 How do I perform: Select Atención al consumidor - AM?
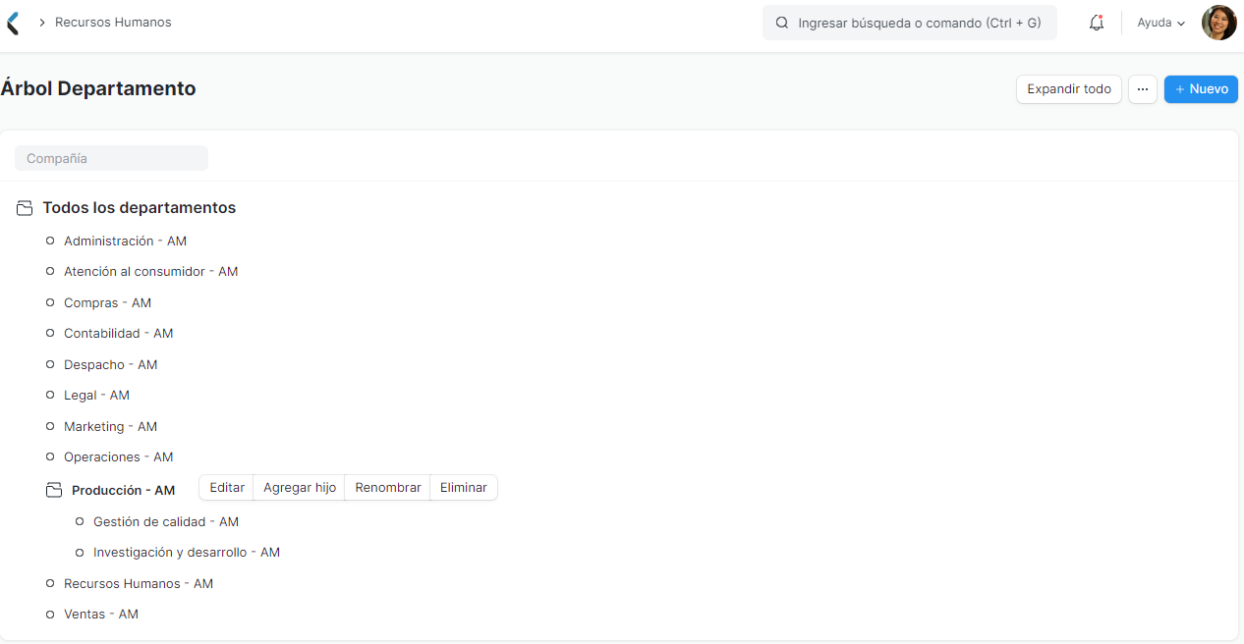click(x=151, y=272)
